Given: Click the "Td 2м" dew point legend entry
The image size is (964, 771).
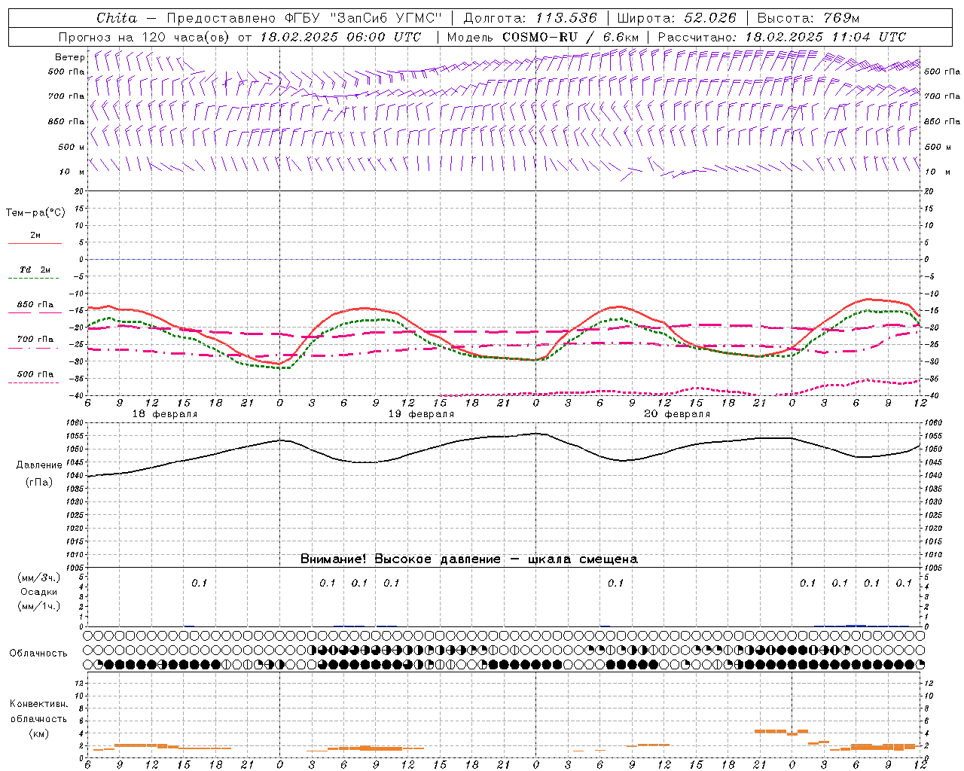Looking at the screenshot, I should pos(35,270).
